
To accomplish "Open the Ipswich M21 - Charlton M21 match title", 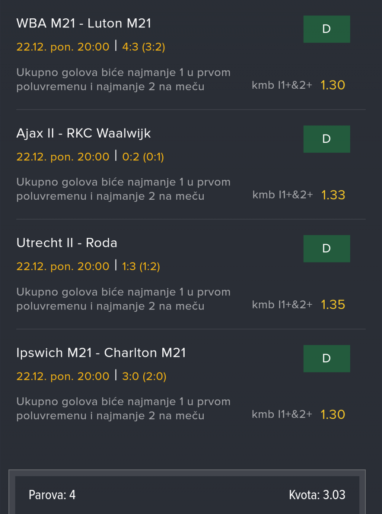I will pyautogui.click(x=101, y=353).
